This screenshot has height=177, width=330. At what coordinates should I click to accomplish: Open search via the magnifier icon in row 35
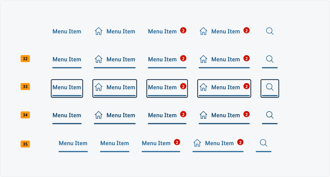(263, 143)
